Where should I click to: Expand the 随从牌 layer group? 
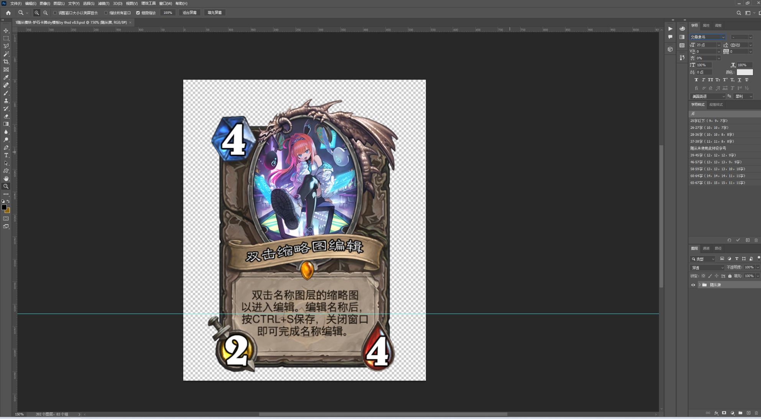[x=699, y=285]
